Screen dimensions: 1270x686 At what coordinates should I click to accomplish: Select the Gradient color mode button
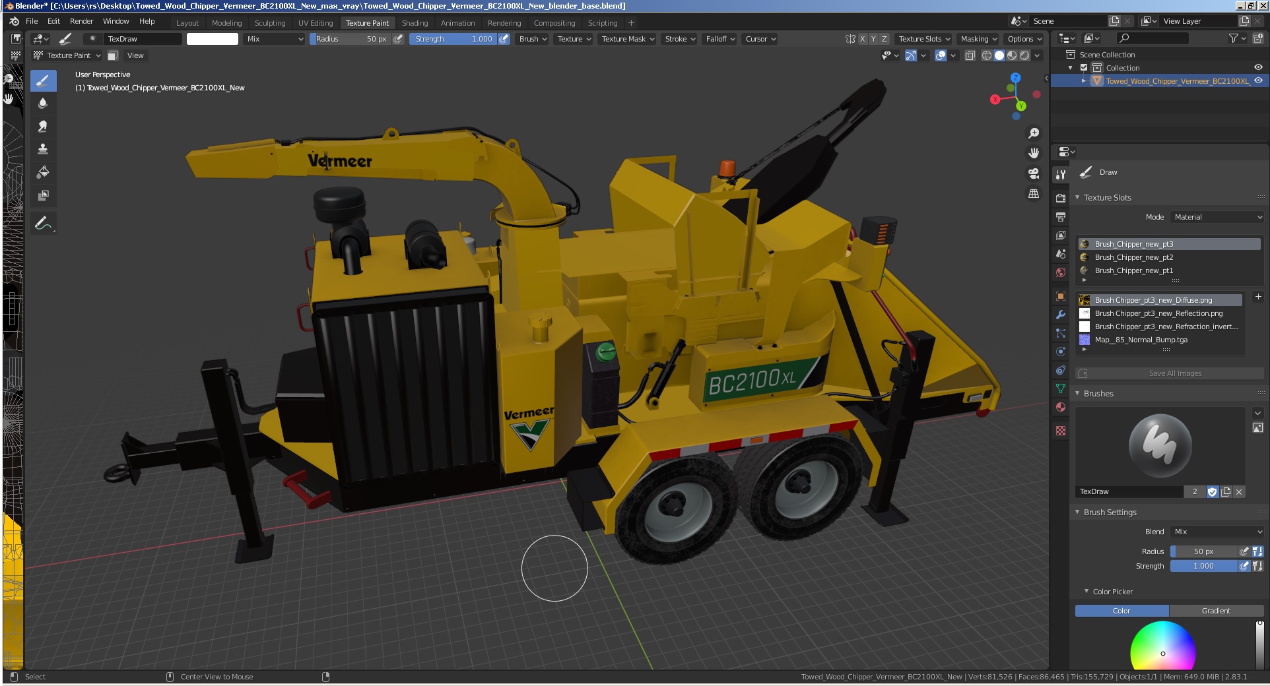tap(1216, 611)
